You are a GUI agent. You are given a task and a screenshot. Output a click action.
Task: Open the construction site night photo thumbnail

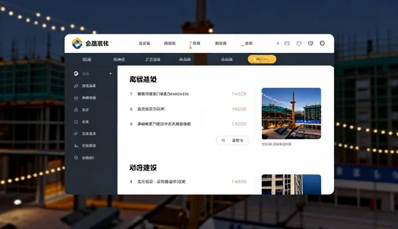pyautogui.click(x=292, y=113)
